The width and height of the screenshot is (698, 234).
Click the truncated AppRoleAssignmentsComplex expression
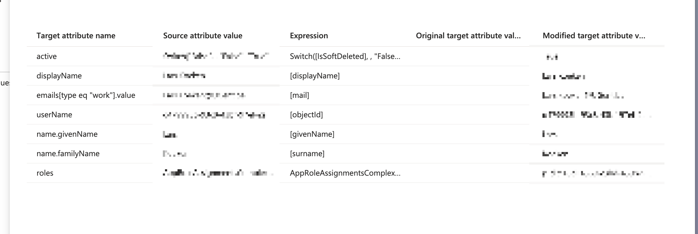[x=345, y=173]
